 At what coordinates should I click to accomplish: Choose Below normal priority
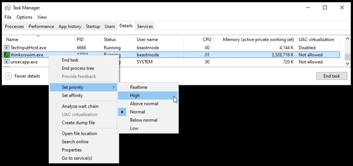pyautogui.click(x=148, y=120)
